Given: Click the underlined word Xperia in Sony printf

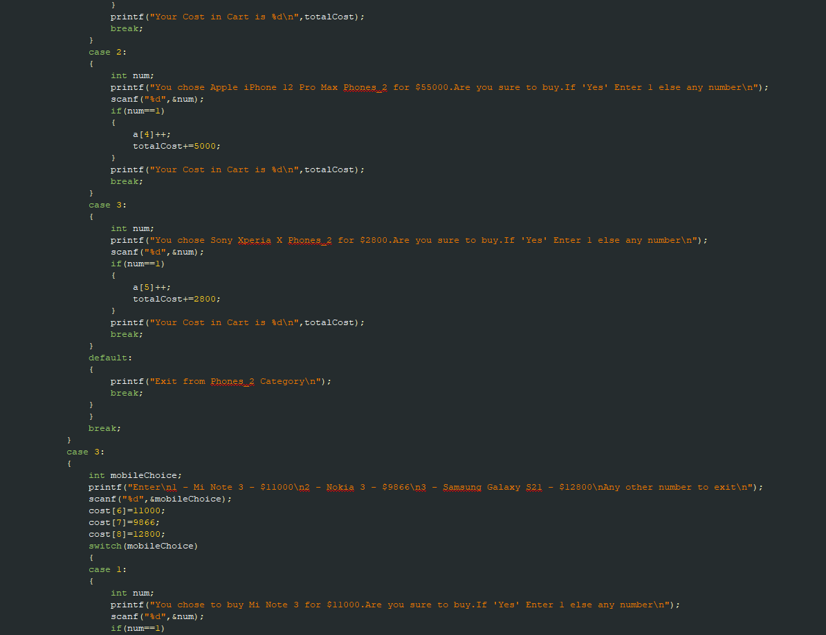Looking at the screenshot, I should (254, 240).
